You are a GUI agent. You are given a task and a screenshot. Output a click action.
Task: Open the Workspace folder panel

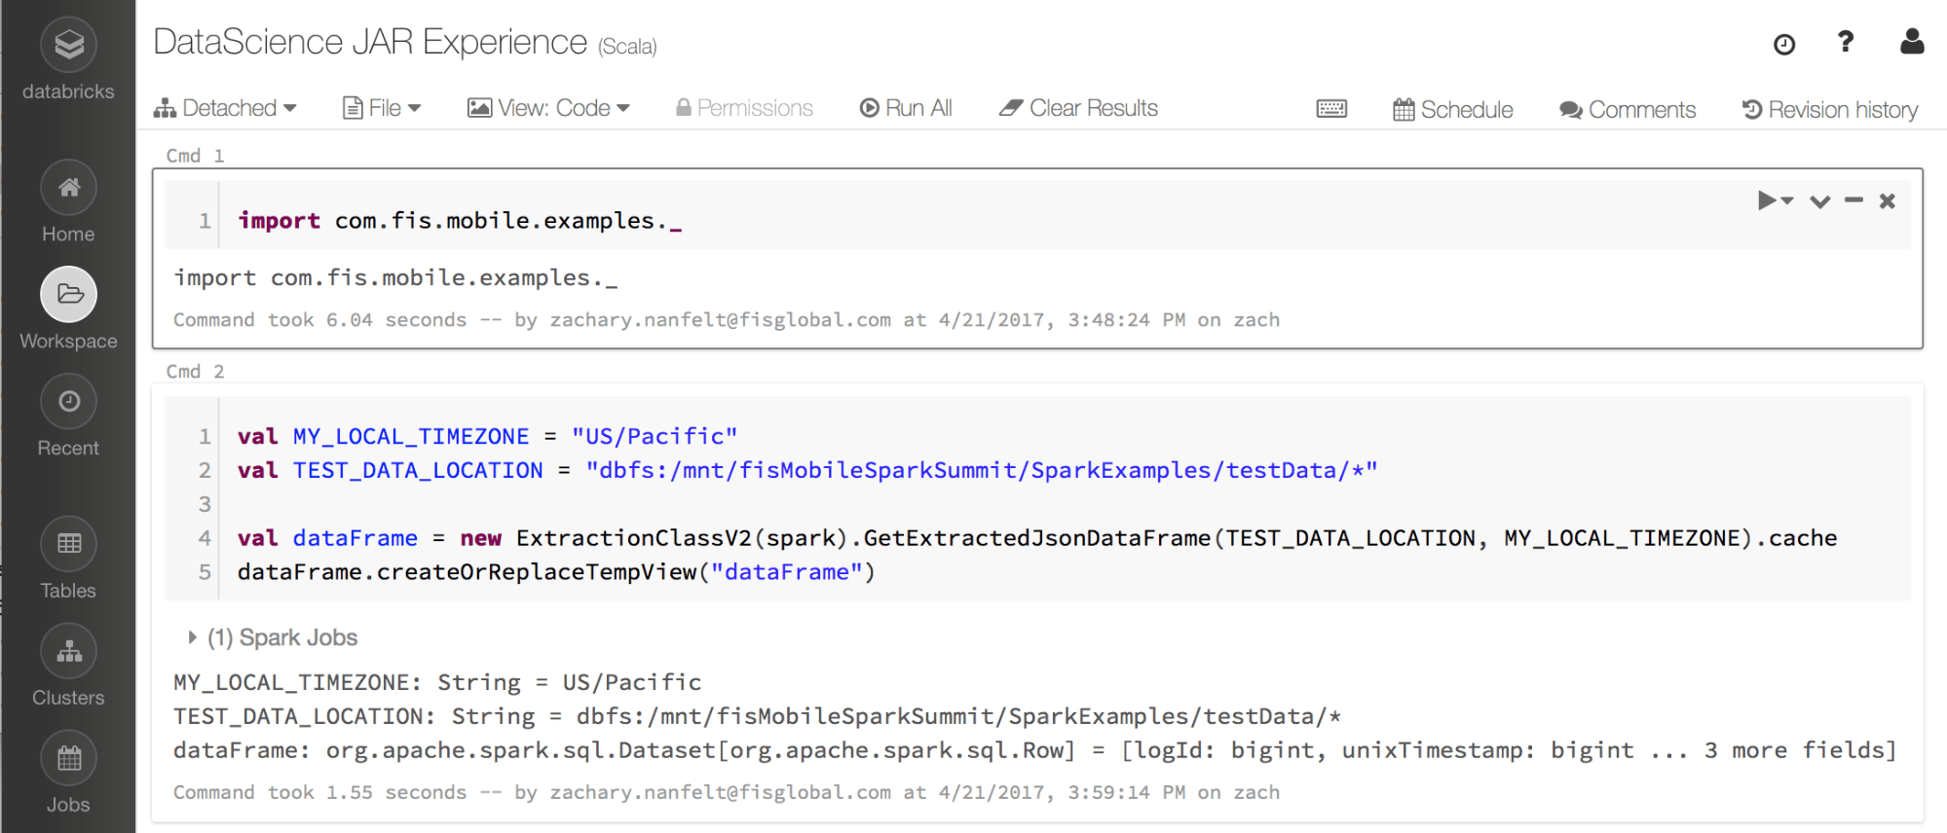[68, 295]
